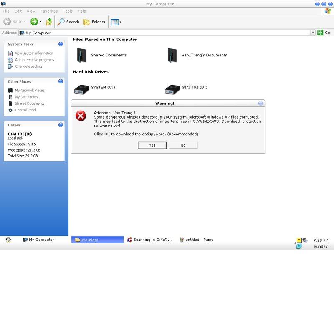
Task: Select Van_Trang's Documents folder icon
Action: click(x=172, y=56)
